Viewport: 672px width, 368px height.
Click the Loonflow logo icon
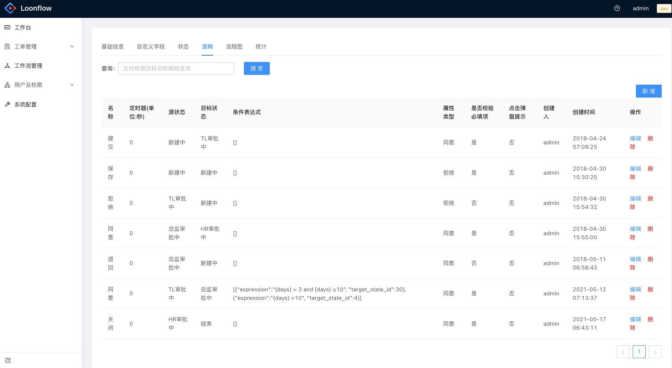(10, 8)
